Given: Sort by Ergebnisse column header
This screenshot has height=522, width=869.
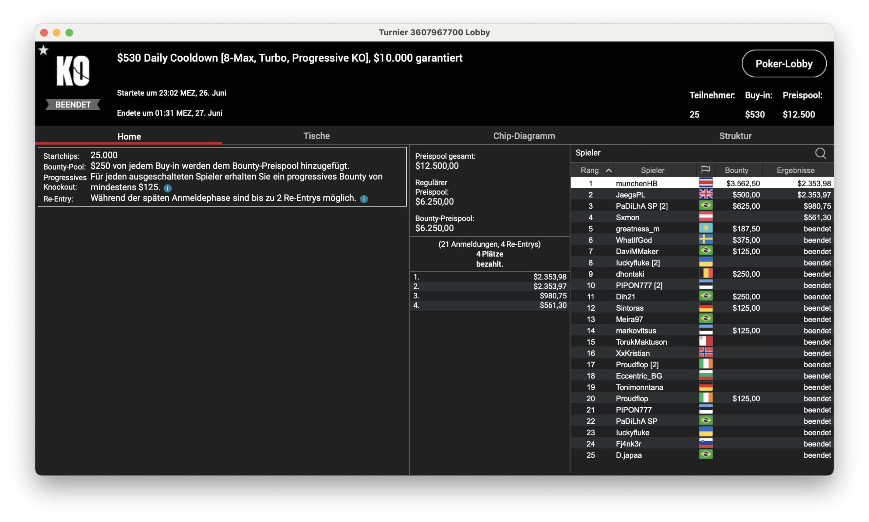Looking at the screenshot, I should pos(795,170).
